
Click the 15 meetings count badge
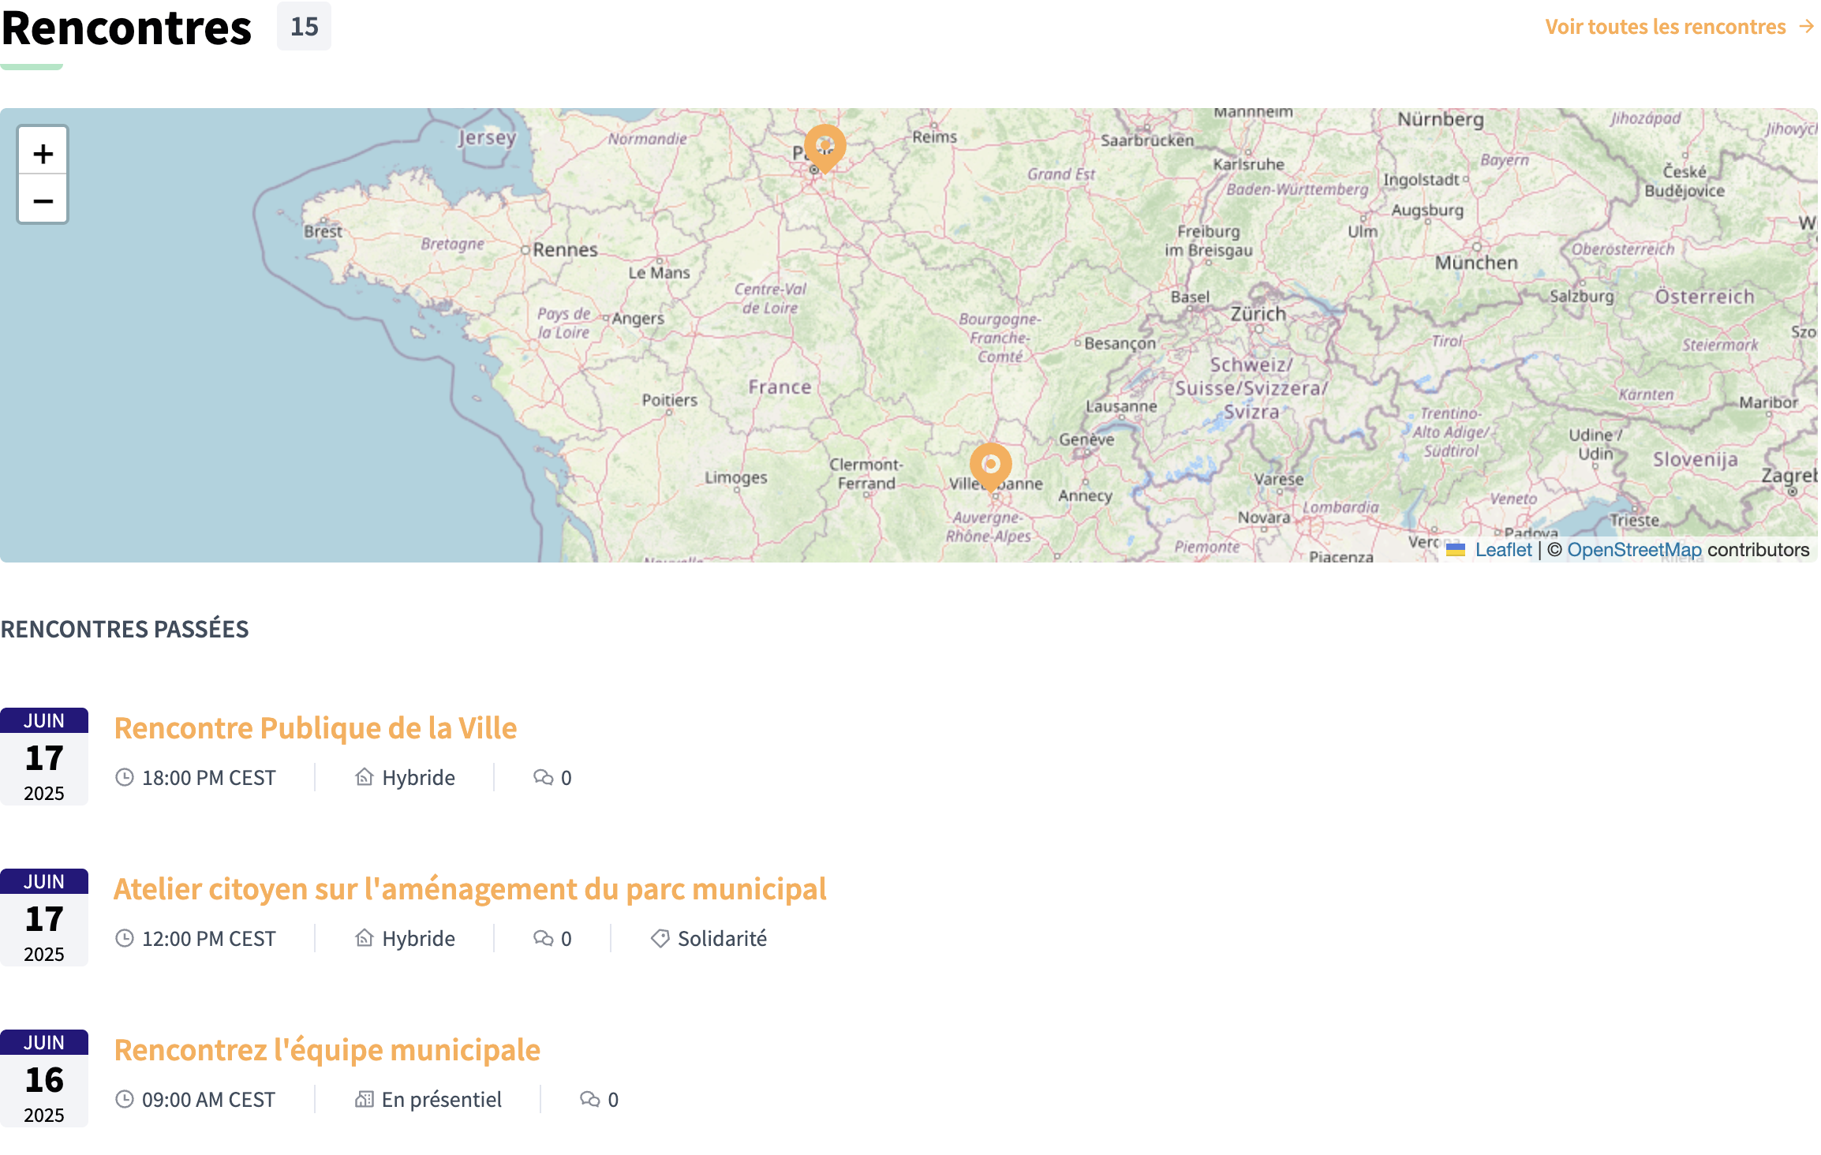304,27
